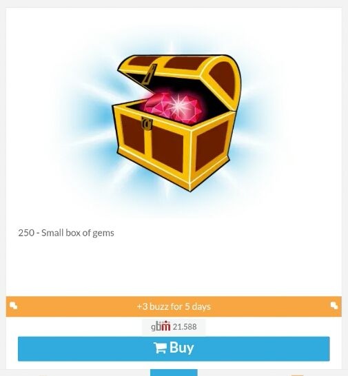Screen dimensions: 348x376
Task: Click the orange element at the bottom right edge
Action: [x=297, y=375]
